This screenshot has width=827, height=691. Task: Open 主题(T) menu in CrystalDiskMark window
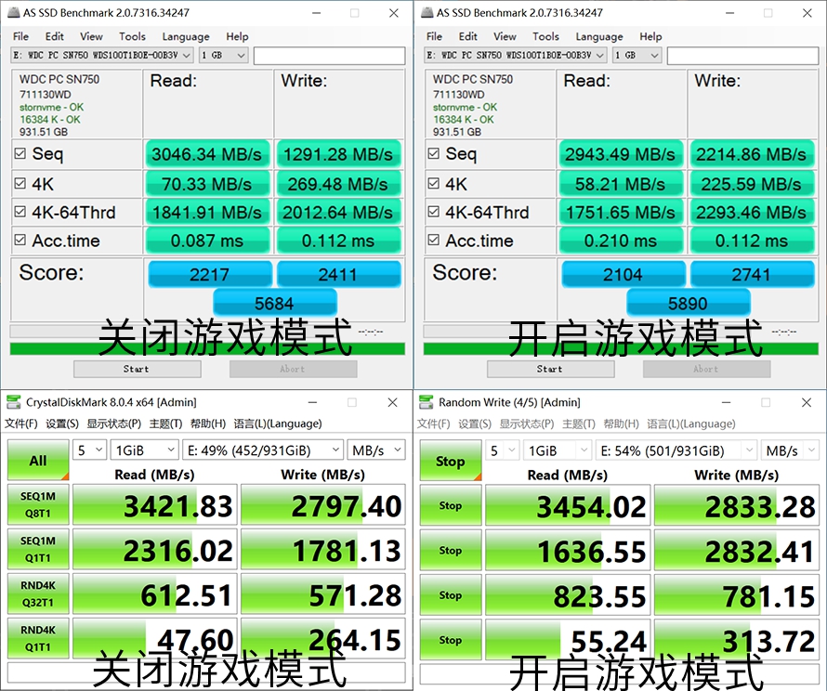(165, 424)
